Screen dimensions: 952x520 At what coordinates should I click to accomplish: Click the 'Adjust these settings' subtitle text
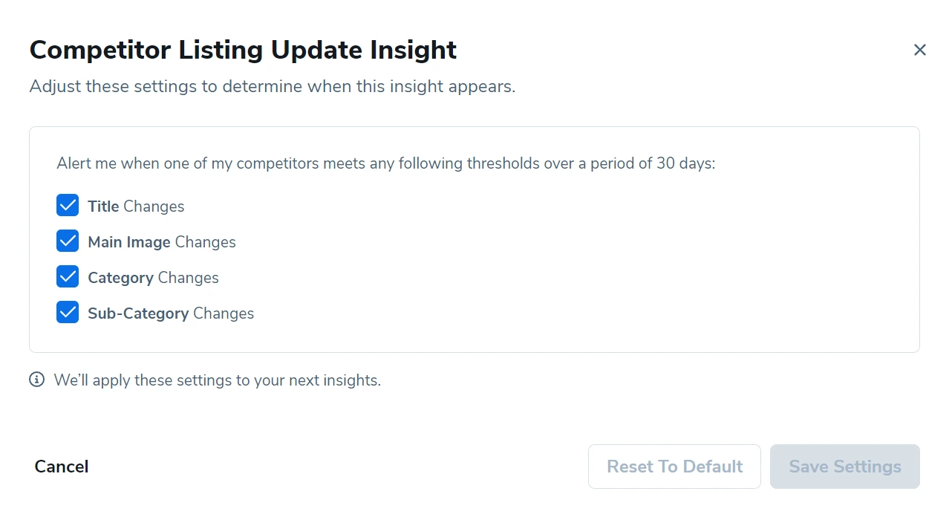[x=272, y=86]
